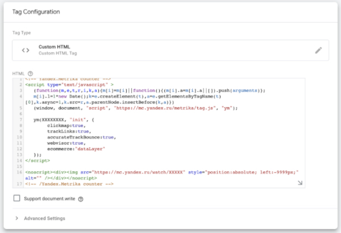Screen dimensions: 341x233
Task: Click the ecommerce:"dataLayer" code line
Action: pyautogui.click(x=76, y=149)
